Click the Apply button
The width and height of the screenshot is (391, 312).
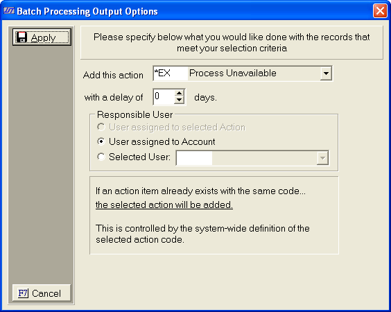pos(42,37)
